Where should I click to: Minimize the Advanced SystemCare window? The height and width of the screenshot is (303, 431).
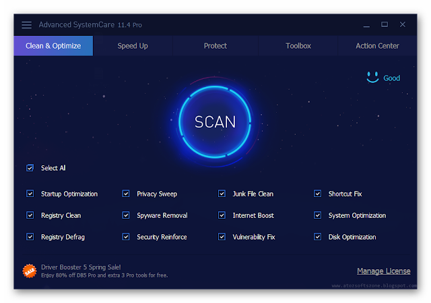[366, 25]
